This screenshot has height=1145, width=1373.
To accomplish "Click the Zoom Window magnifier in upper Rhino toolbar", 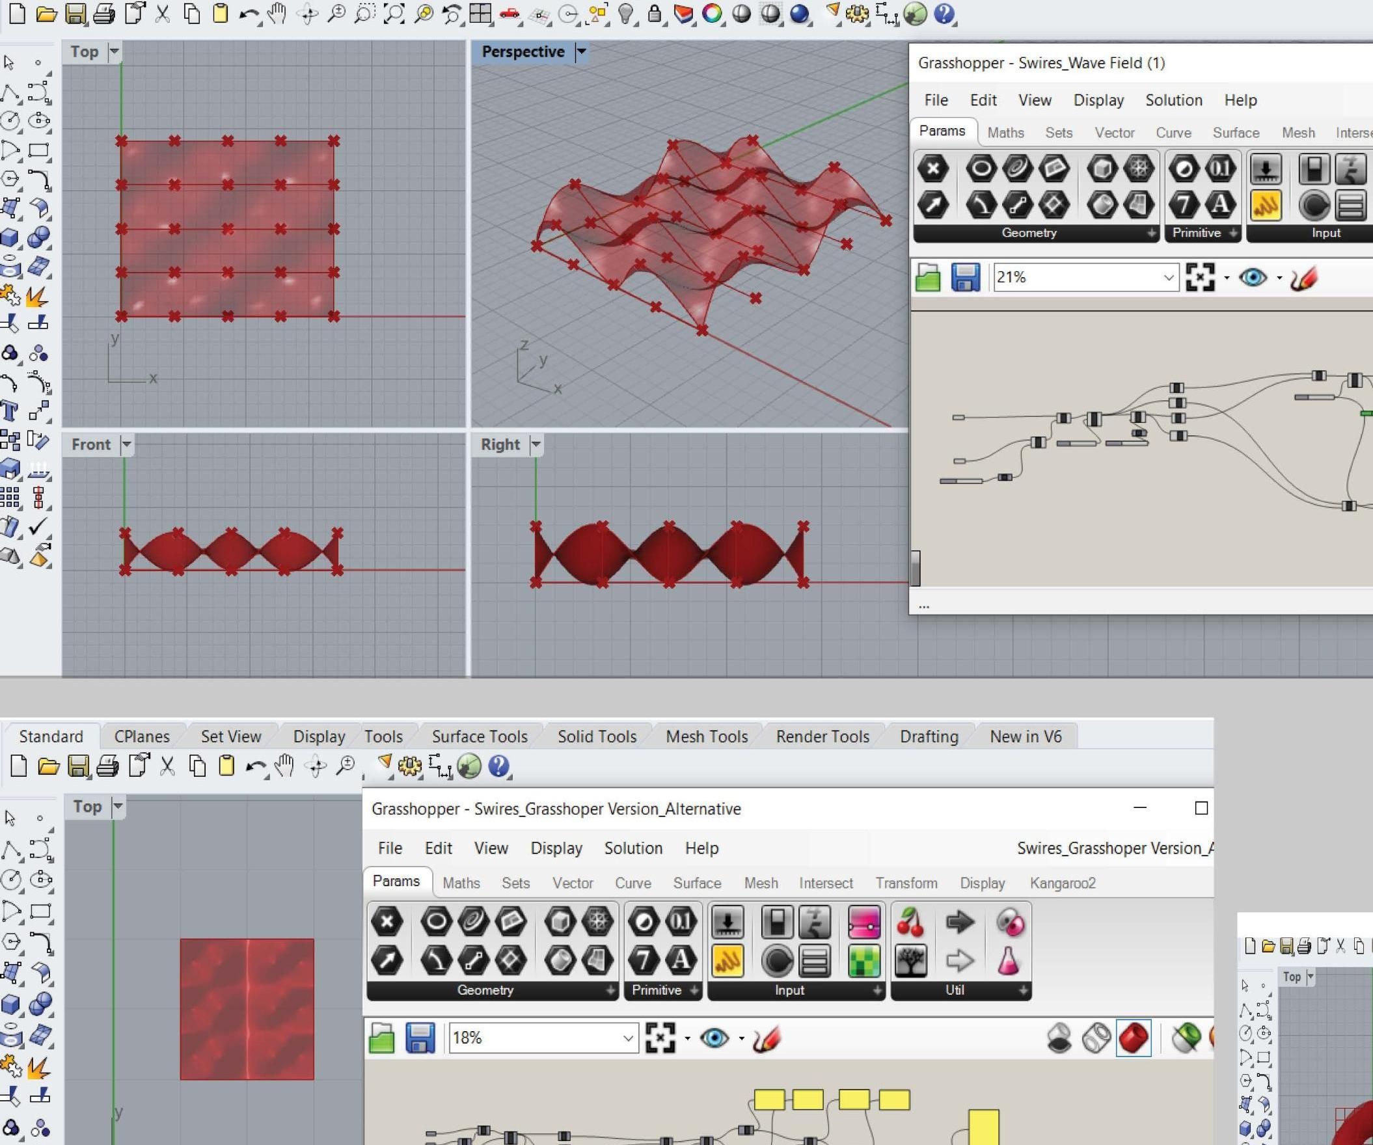I will pos(364,14).
